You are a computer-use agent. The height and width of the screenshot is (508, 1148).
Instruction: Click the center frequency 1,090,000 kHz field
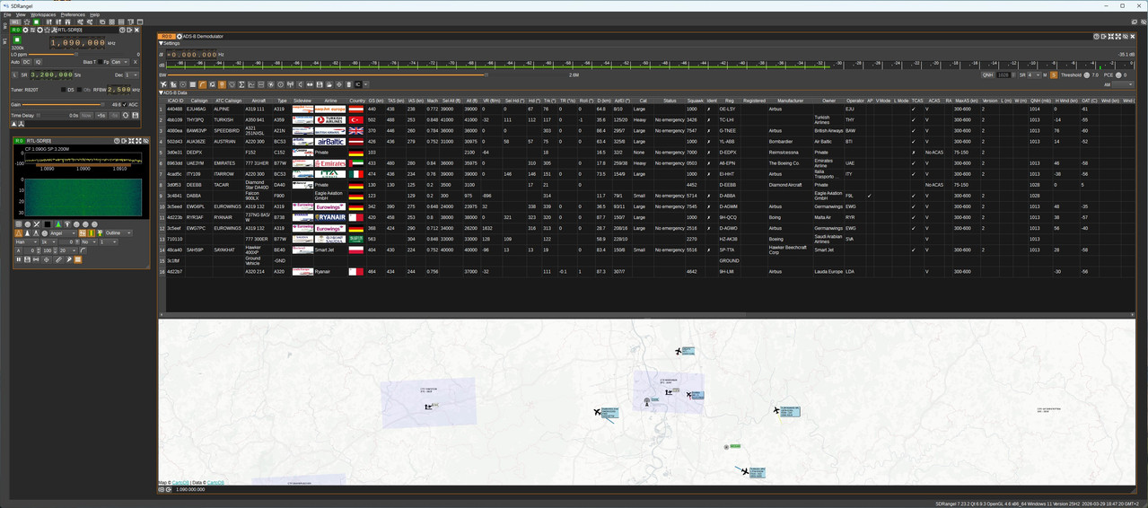pos(77,43)
